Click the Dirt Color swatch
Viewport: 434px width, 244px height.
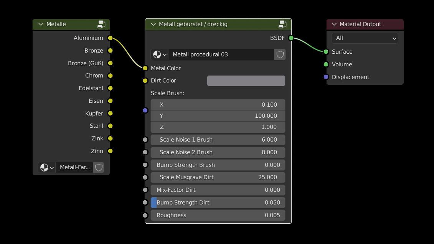pos(246,81)
